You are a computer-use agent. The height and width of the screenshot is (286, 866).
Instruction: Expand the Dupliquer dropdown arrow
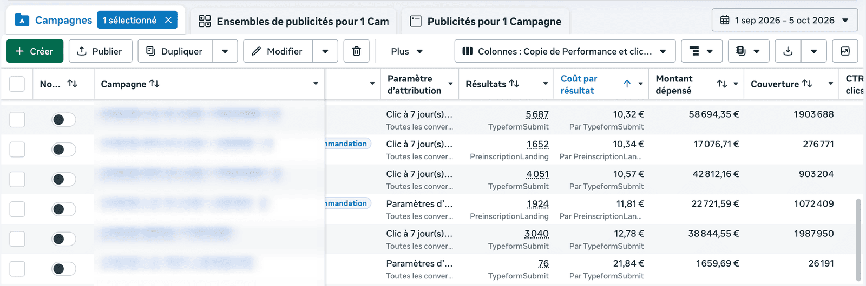pyautogui.click(x=225, y=51)
